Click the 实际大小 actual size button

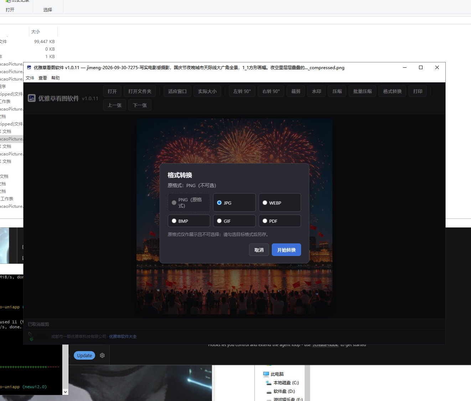207,91
